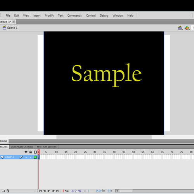Open the Modify menu
This screenshot has width=194, height=194.
pos(49,16)
